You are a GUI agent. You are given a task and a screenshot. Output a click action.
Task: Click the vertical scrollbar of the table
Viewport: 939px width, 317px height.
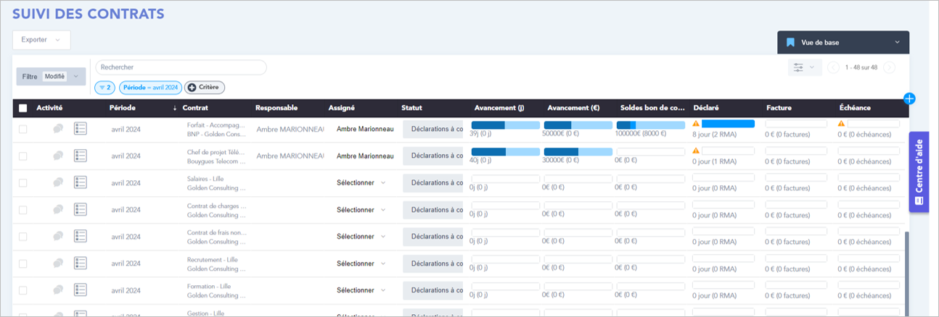coord(906,274)
